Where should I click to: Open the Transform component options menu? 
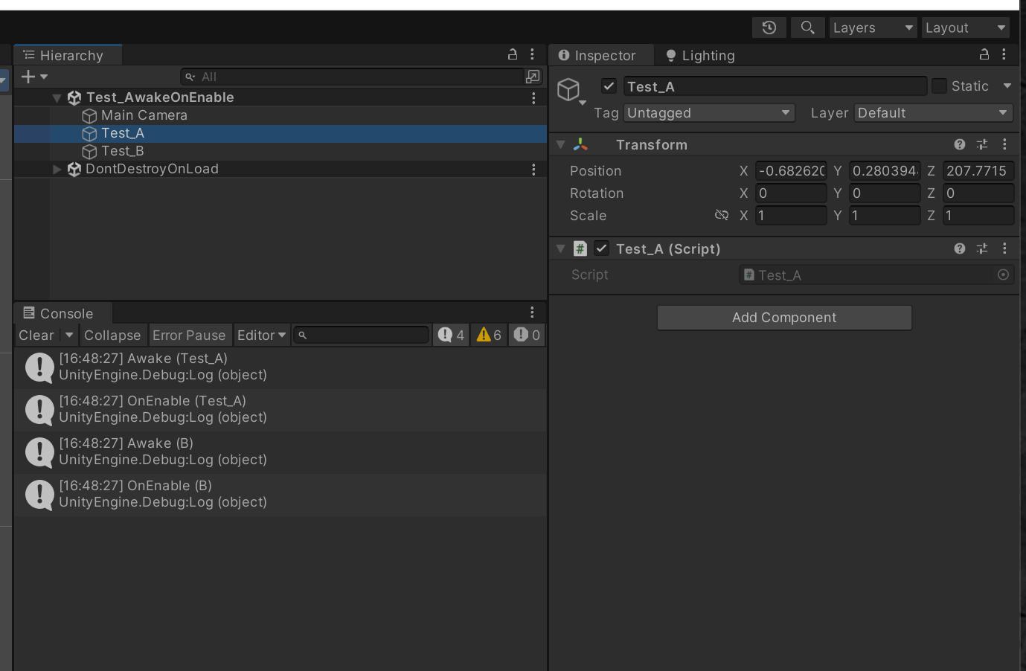pyautogui.click(x=1004, y=144)
